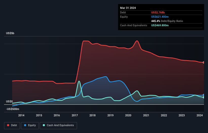This screenshot has width=208, height=133.
Task: Click the US$5b y-axis label
Action: tap(10, 33)
